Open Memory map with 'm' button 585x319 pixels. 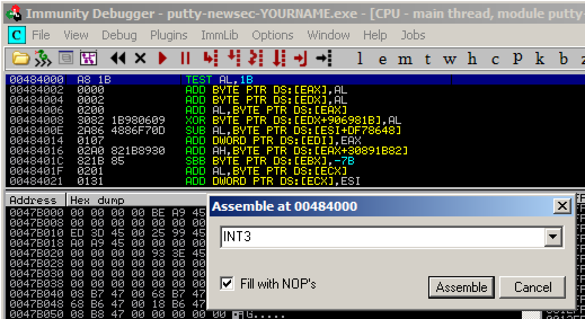tap(405, 59)
